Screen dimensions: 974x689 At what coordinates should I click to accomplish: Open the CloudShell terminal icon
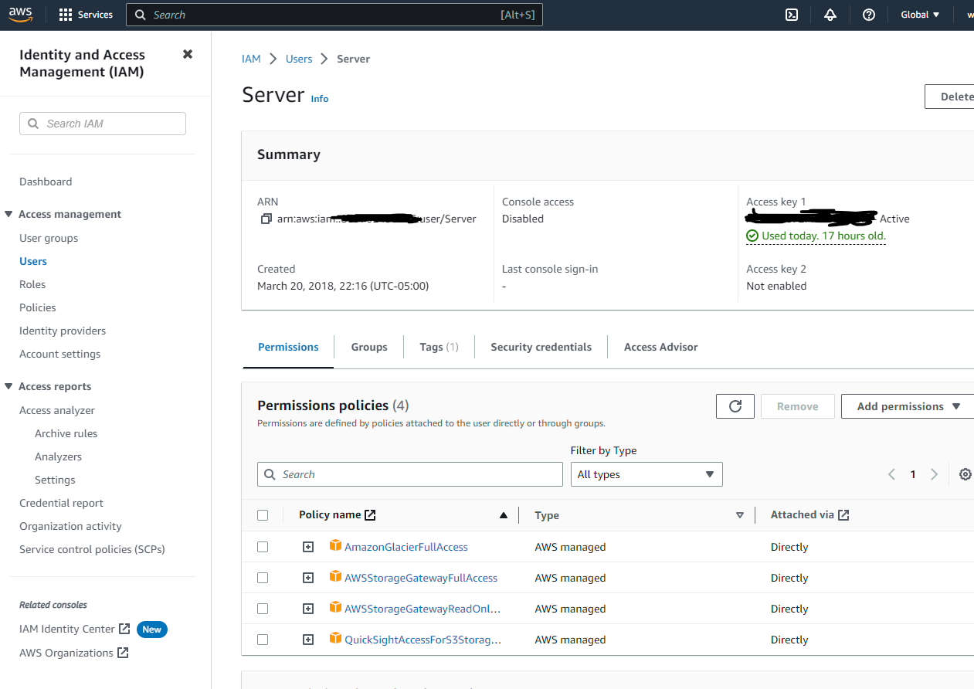(792, 15)
